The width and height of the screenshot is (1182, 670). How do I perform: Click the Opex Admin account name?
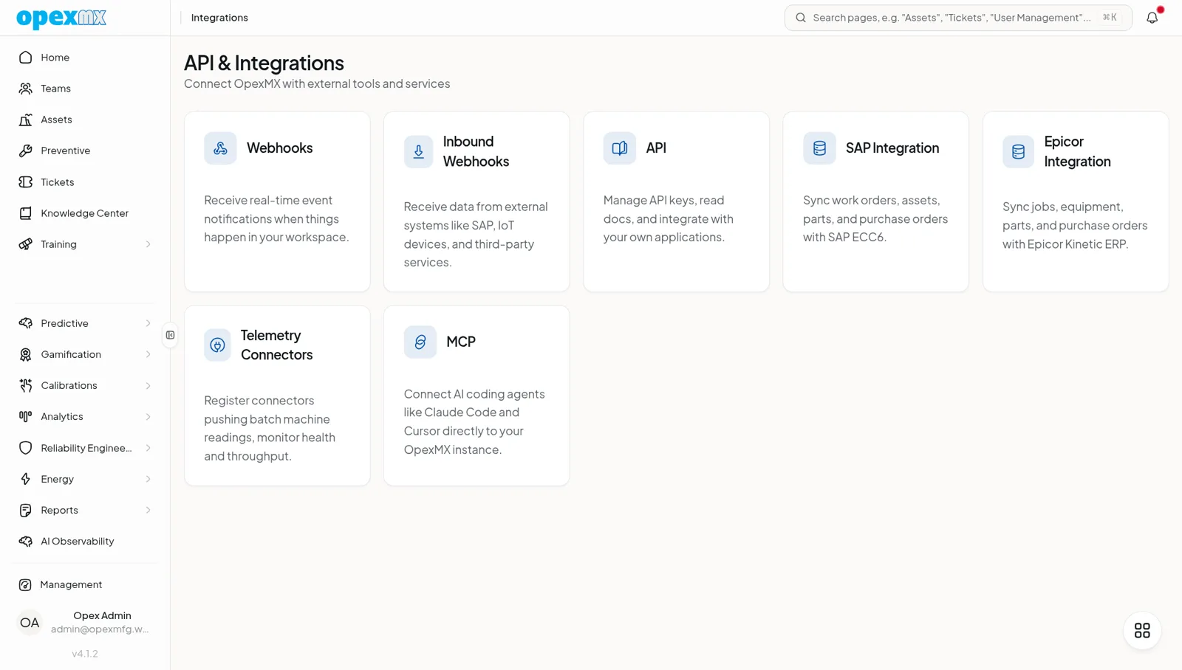102,615
